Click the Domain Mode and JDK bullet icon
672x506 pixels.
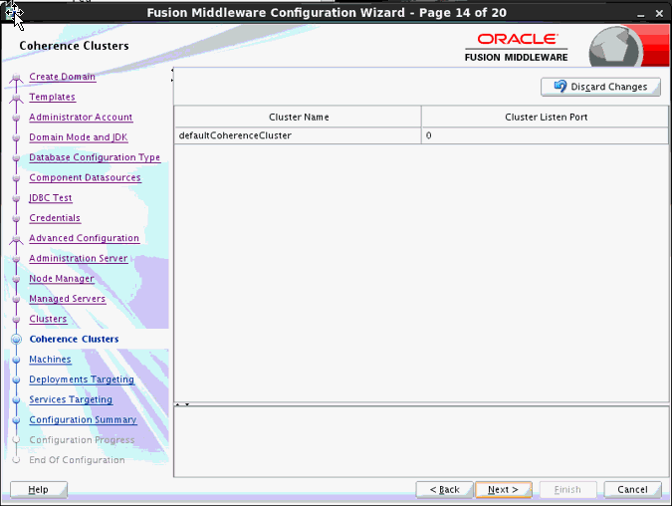point(16,137)
